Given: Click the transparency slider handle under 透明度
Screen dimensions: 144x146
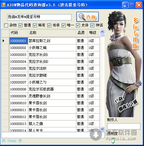Looking at the screenshot, I should pyautogui.click(x=113, y=141).
